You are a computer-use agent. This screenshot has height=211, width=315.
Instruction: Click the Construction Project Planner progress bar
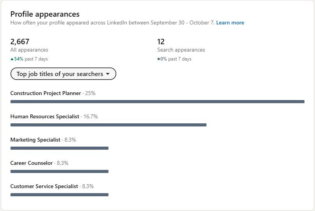pos(157,102)
